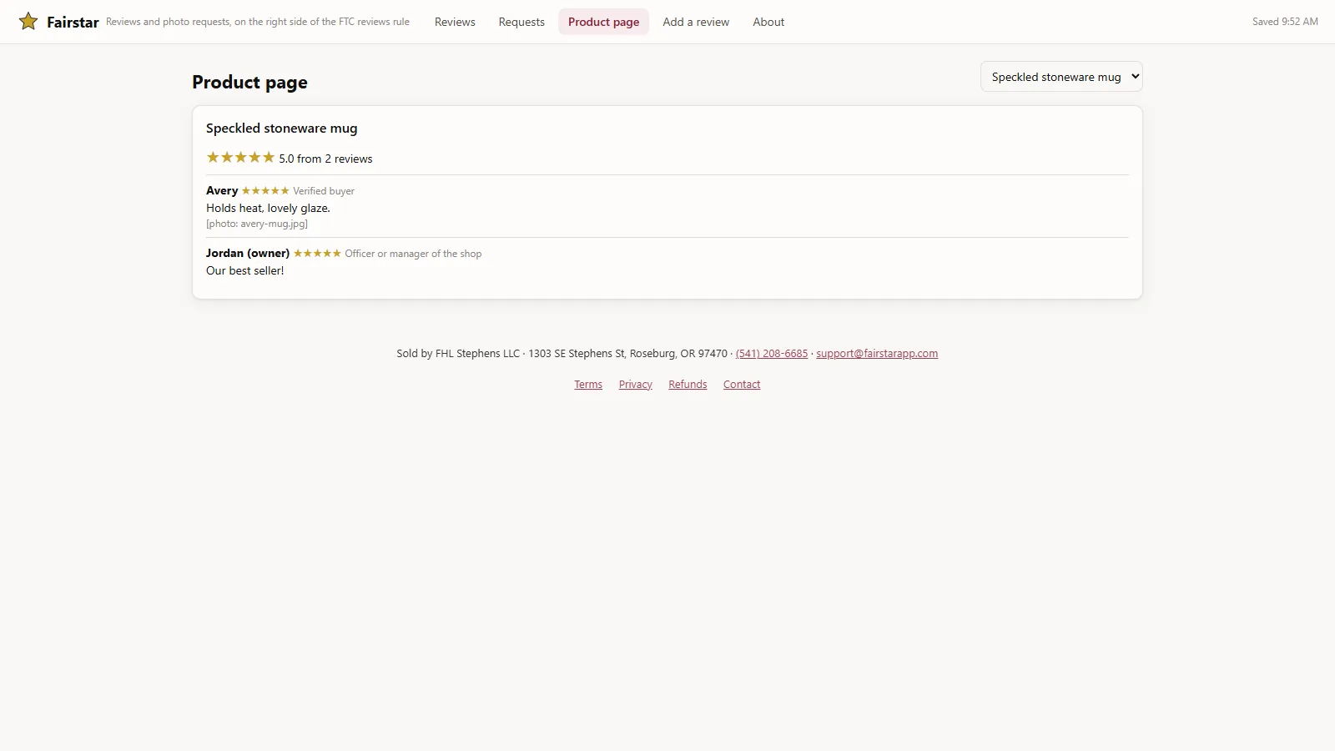
Task: Click the Verified buyer badge for Avery
Action: tap(324, 191)
